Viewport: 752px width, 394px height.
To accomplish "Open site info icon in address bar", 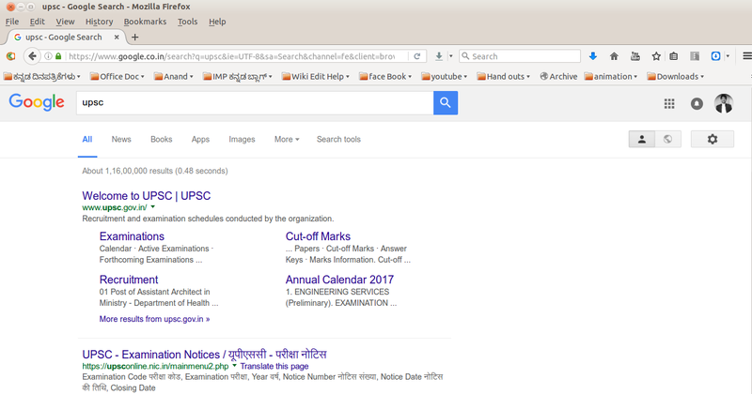I will [x=48, y=56].
